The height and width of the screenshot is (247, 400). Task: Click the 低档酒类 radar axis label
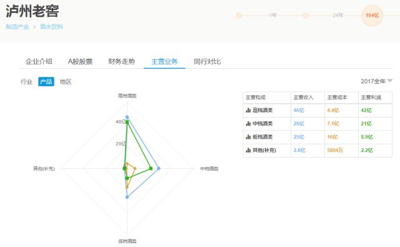(x=127, y=241)
